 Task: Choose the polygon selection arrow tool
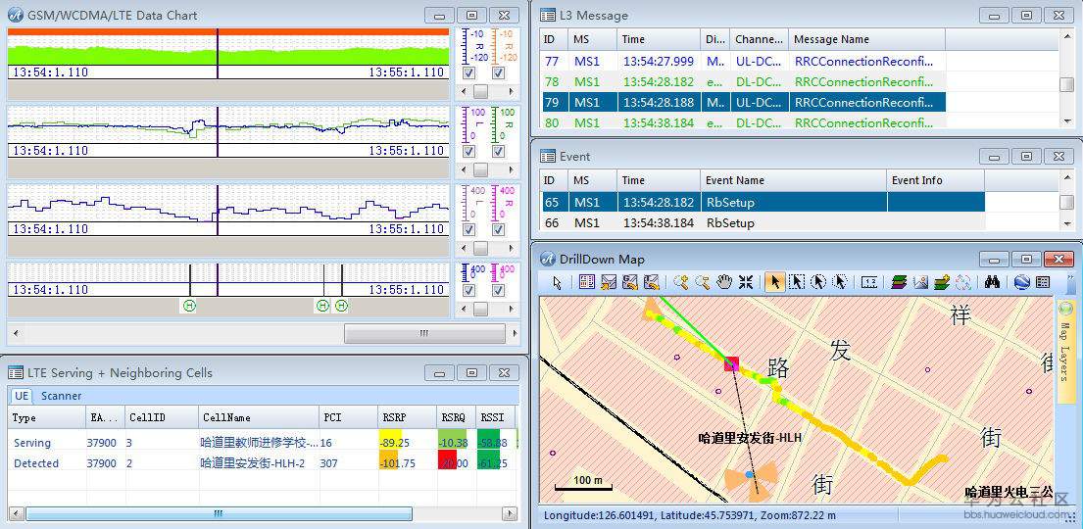[840, 282]
